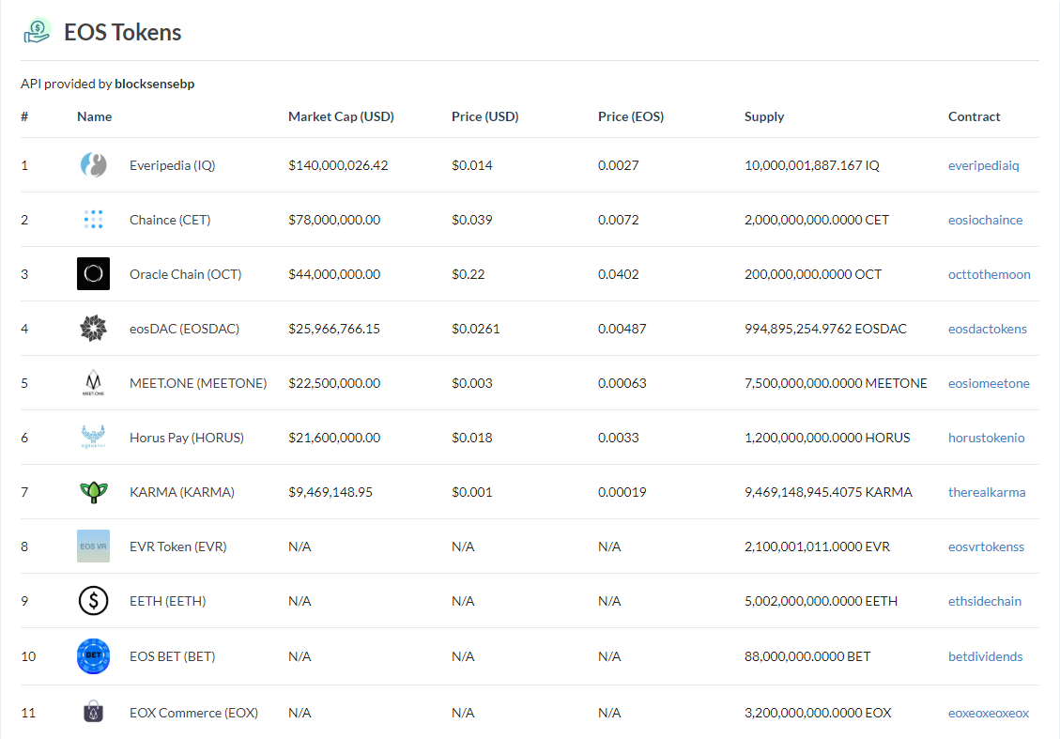Click the 10,000,001,887.167 IQ supply value
The image size is (1060, 739).
[x=811, y=165]
